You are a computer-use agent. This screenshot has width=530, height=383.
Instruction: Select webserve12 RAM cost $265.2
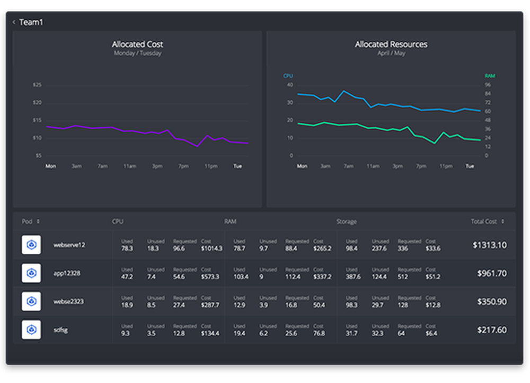(322, 248)
